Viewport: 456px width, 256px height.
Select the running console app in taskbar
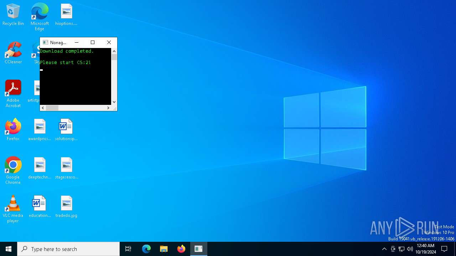point(198,249)
